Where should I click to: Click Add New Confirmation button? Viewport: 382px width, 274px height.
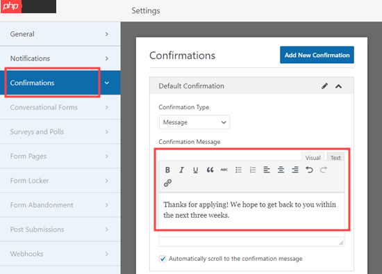click(317, 55)
